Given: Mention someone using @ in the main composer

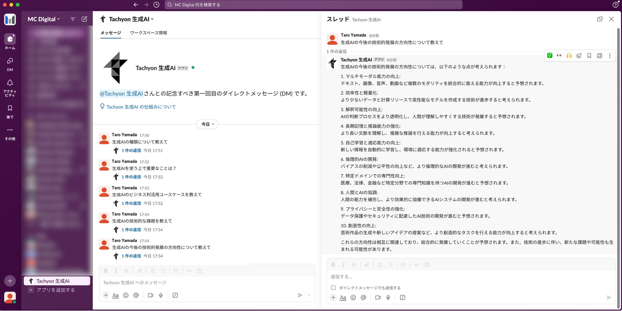Looking at the screenshot, I should [136, 295].
